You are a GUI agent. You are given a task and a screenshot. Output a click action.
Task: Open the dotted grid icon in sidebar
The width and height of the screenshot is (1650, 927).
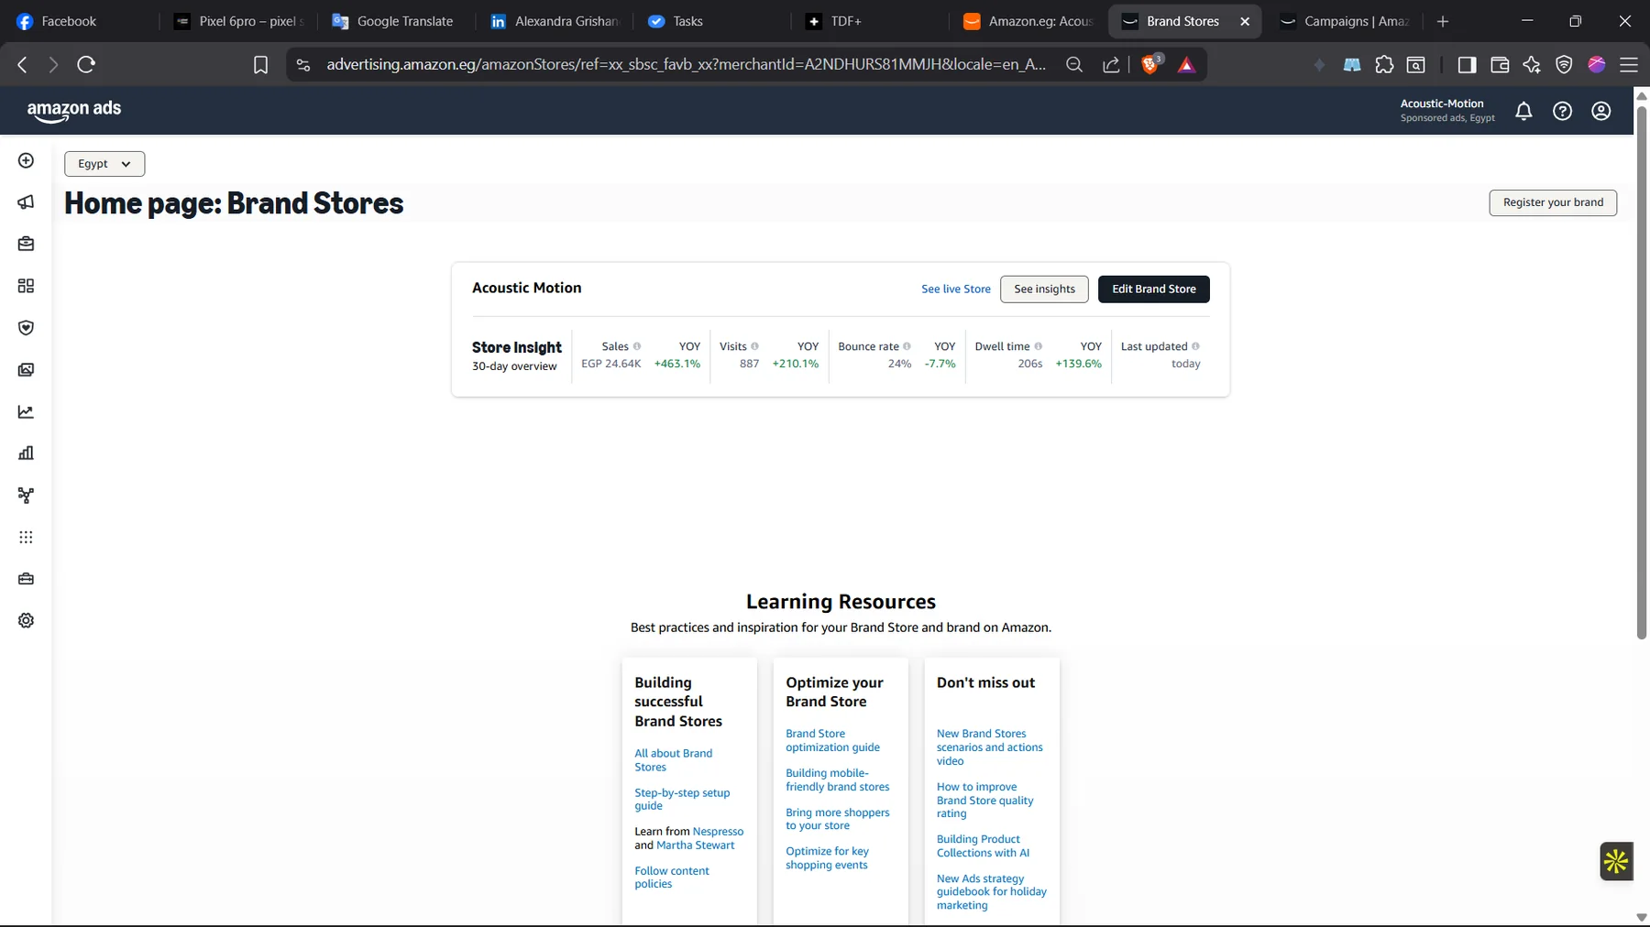(26, 538)
